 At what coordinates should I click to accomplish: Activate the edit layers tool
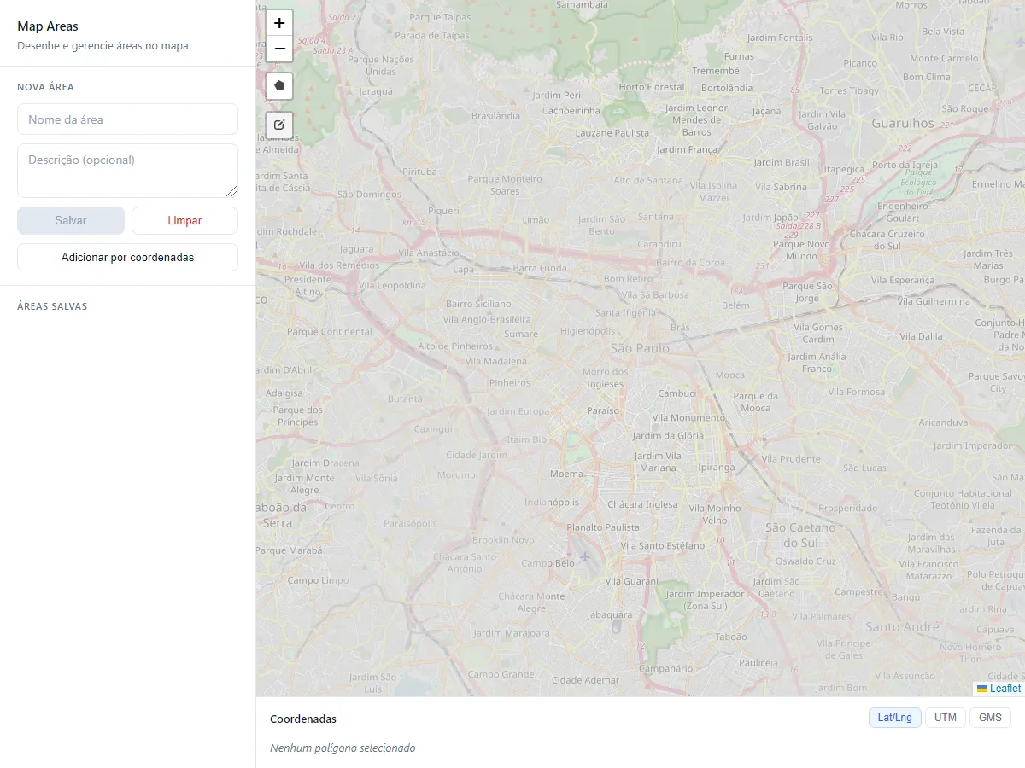click(279, 125)
